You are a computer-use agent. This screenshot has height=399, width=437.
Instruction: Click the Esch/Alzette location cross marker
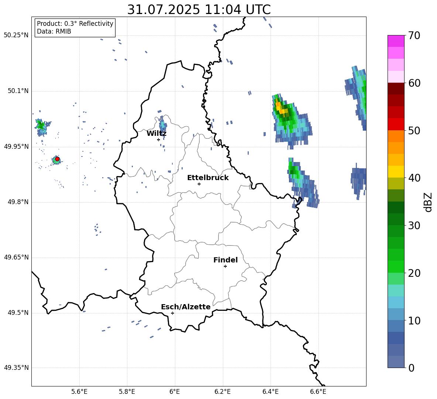click(x=172, y=313)
